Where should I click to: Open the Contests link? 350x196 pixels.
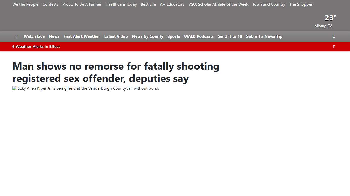click(50, 4)
